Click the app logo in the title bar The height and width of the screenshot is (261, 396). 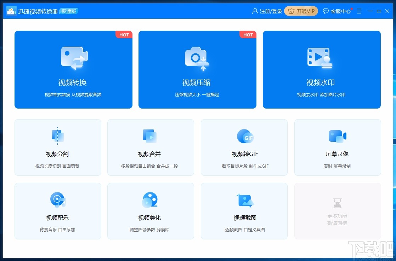tap(11, 11)
